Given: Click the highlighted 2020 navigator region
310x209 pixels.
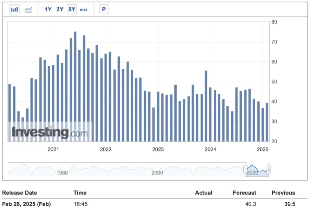Looking at the screenshot, I should 257,169.
